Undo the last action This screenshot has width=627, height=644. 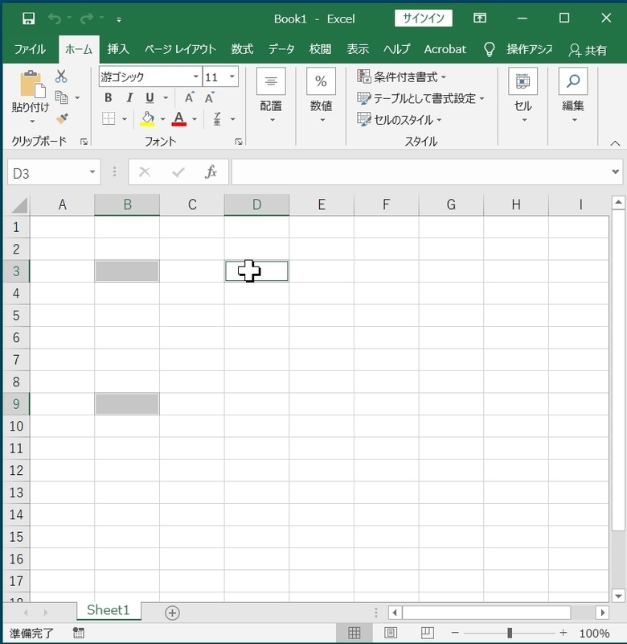[x=55, y=19]
